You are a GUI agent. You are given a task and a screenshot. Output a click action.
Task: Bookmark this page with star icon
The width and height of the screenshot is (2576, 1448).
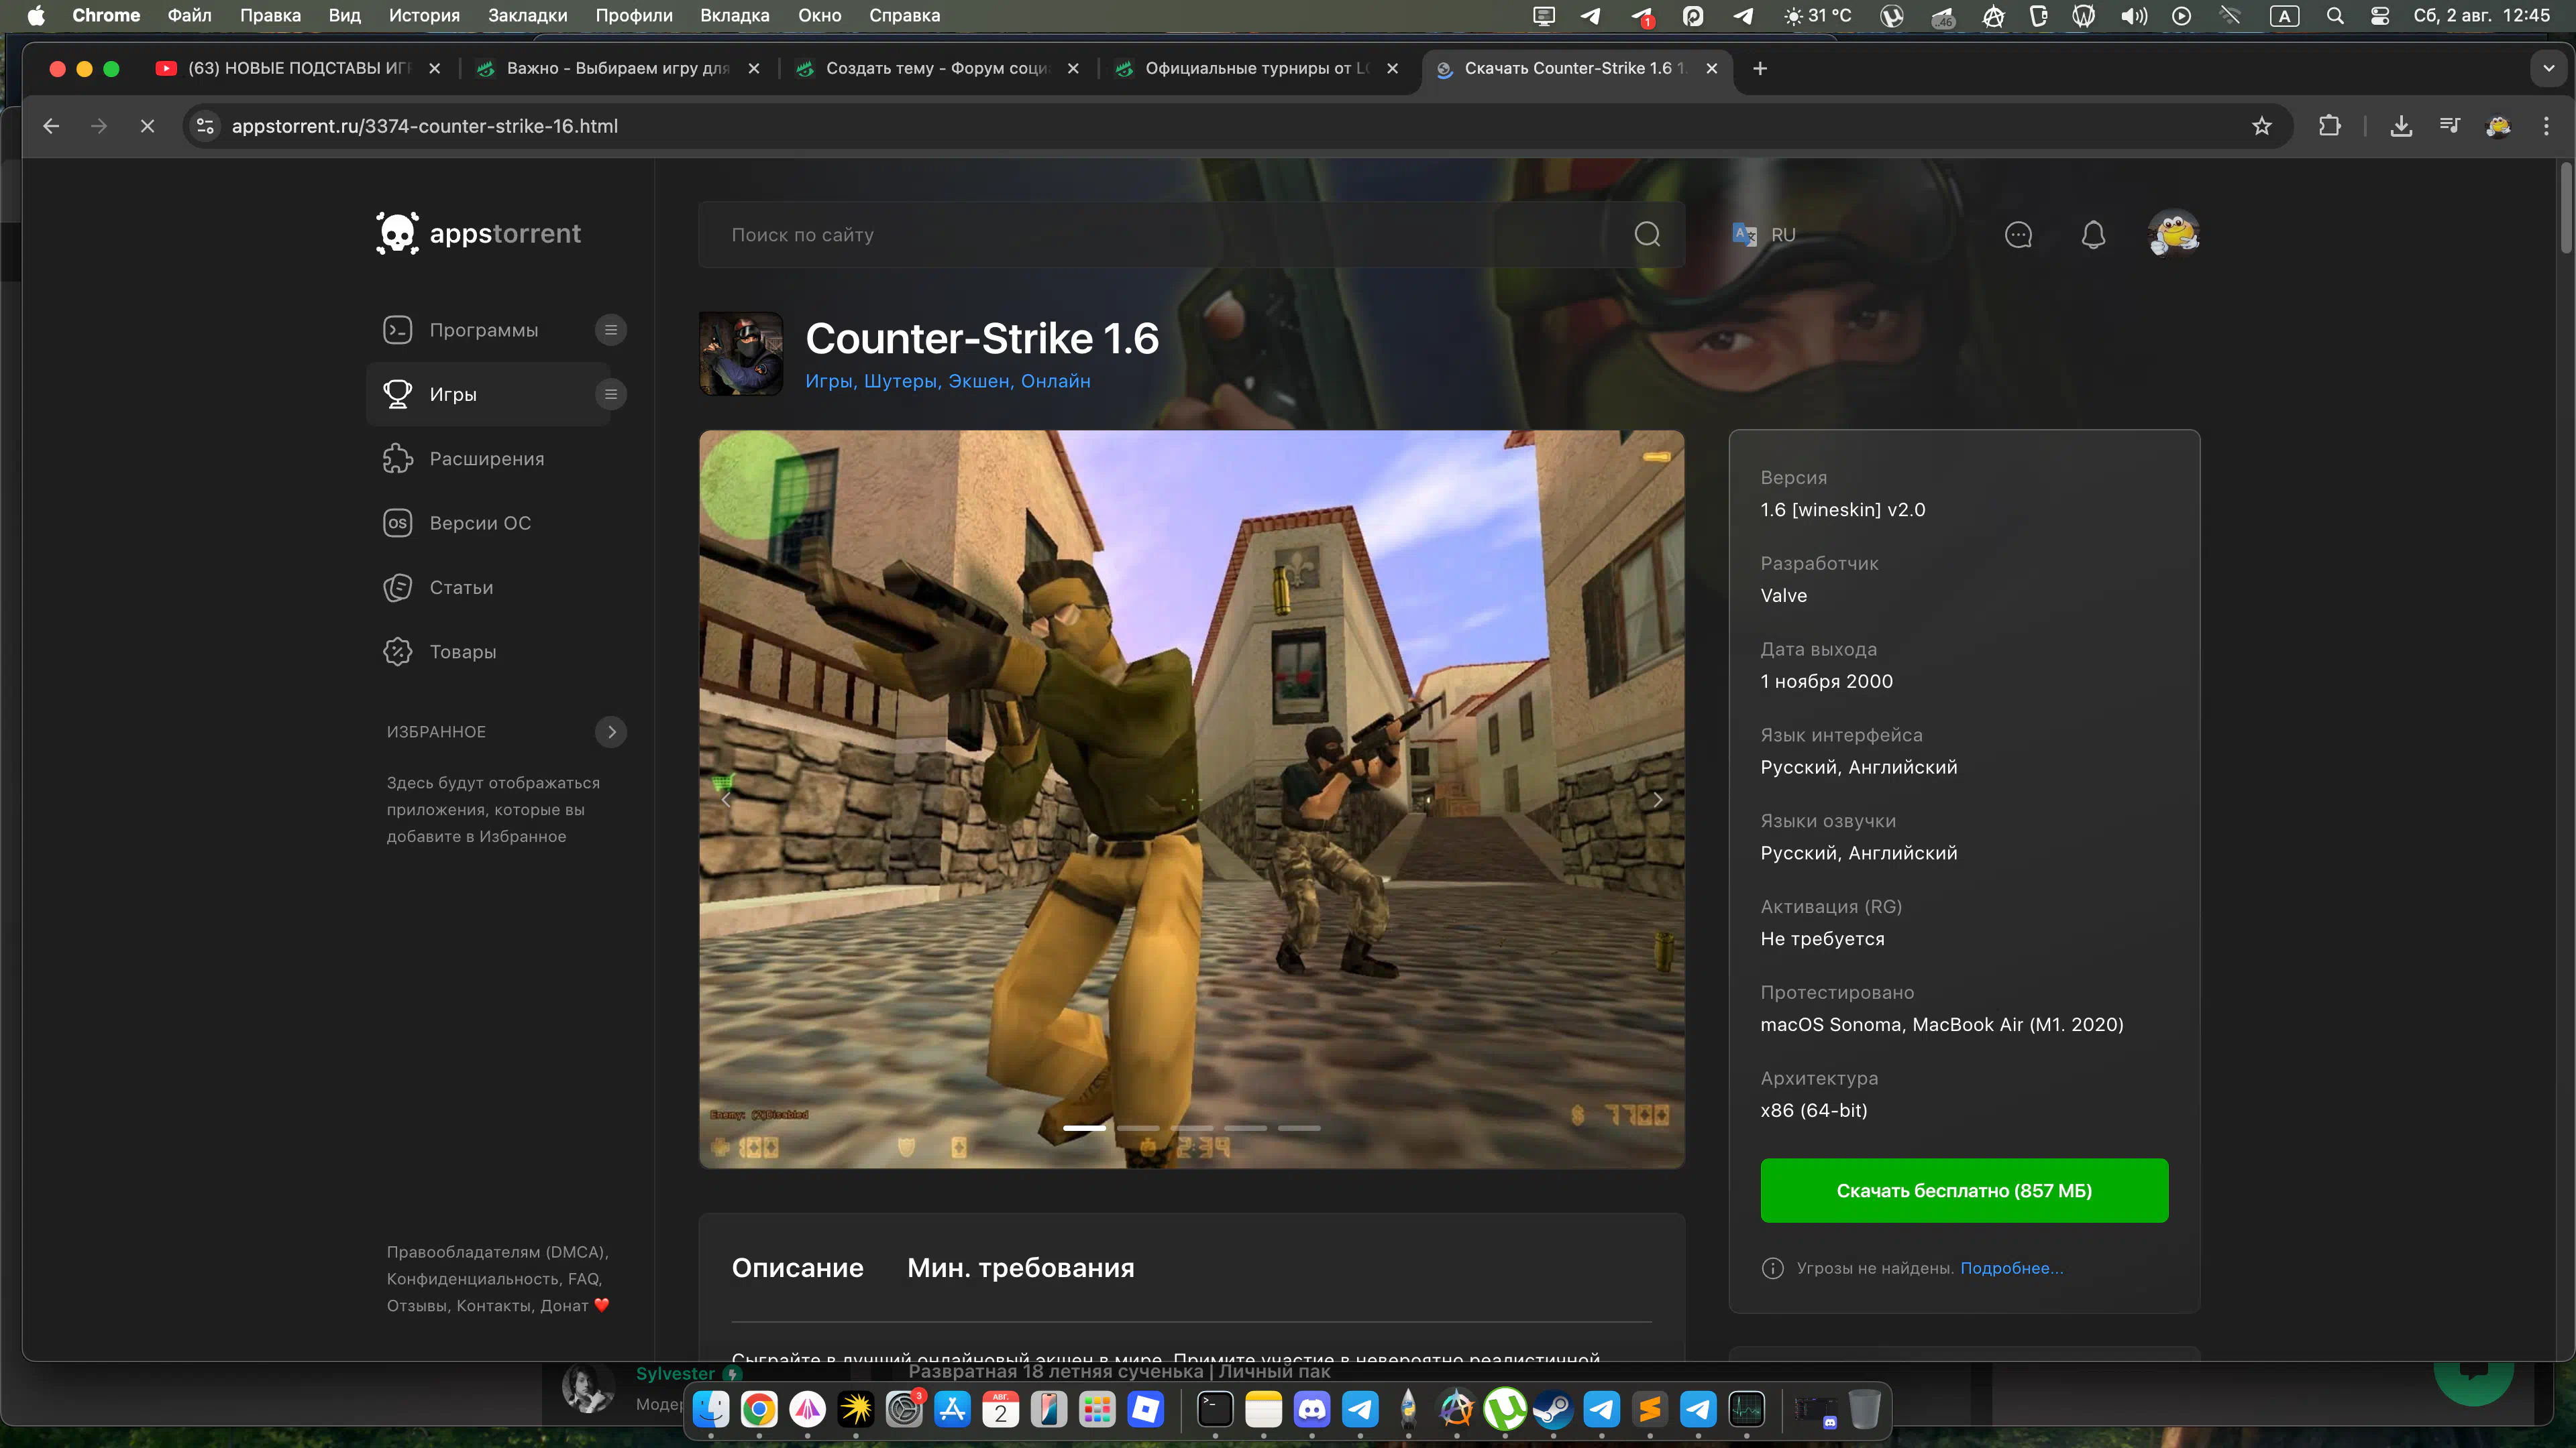(x=2261, y=126)
